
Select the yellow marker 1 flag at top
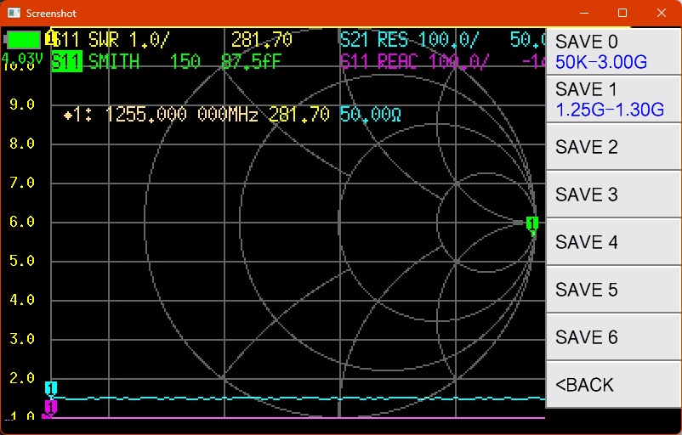point(51,38)
